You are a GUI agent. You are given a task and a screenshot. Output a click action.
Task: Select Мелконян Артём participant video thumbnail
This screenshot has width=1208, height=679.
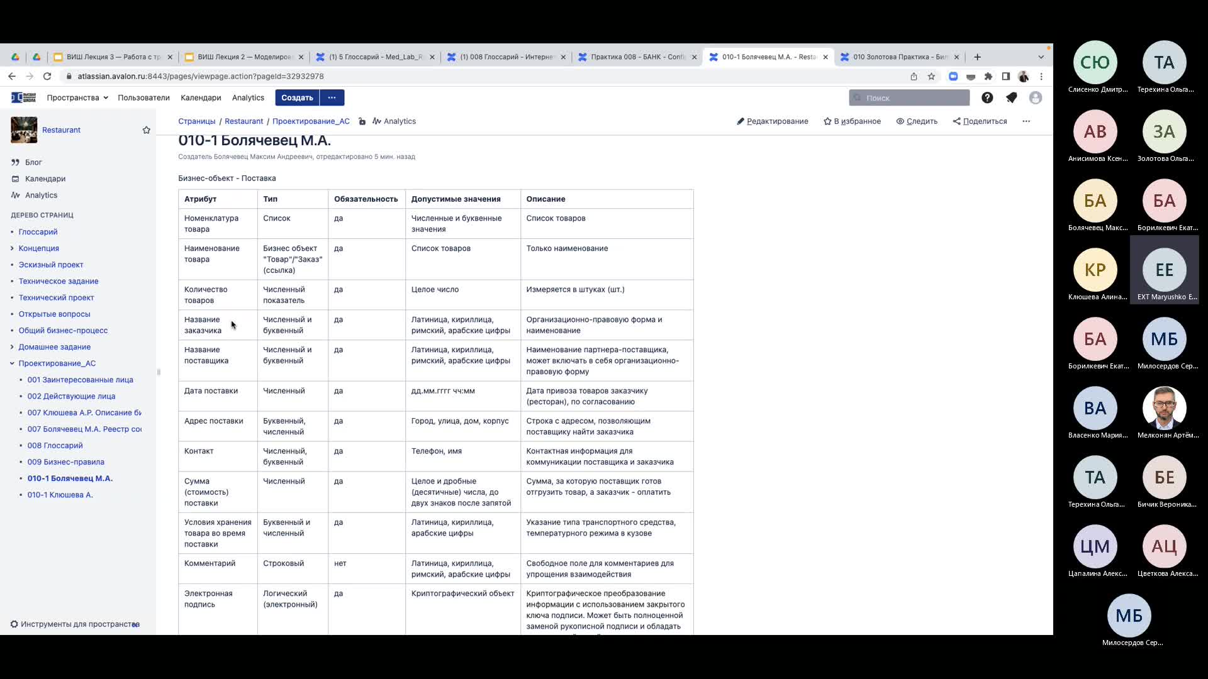[x=1164, y=408]
